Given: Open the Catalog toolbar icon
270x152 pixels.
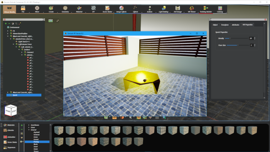Looking at the screenshot, I should [x=220, y=9].
